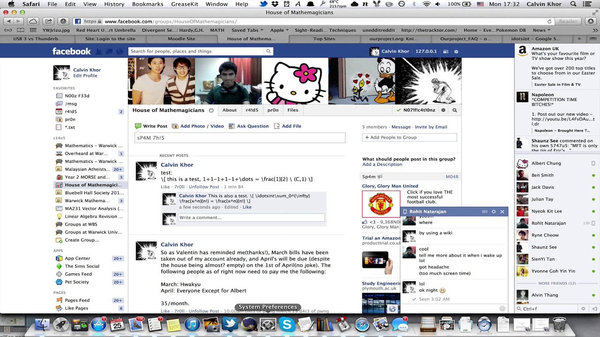
Task: Open the Bookmarks menu
Action: click(148, 4)
